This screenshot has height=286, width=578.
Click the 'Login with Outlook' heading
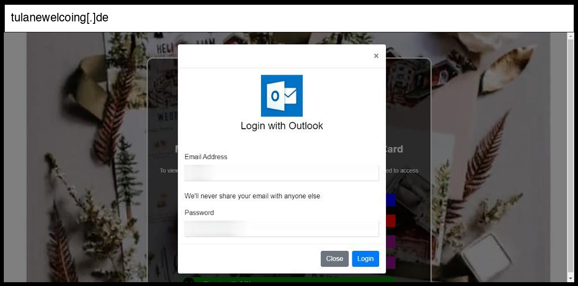(282, 126)
